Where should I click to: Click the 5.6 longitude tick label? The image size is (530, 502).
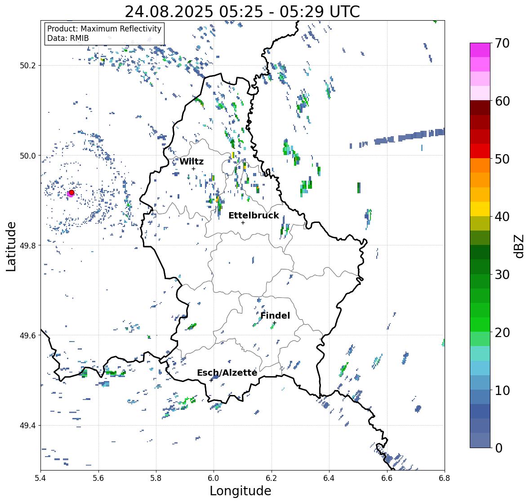coord(98,478)
